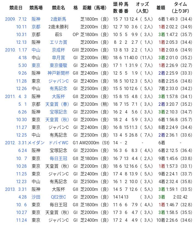The image size is (195, 225).
Task: Click the 2013. 3.31 date link
Action: pyautogui.click(x=16, y=189)
